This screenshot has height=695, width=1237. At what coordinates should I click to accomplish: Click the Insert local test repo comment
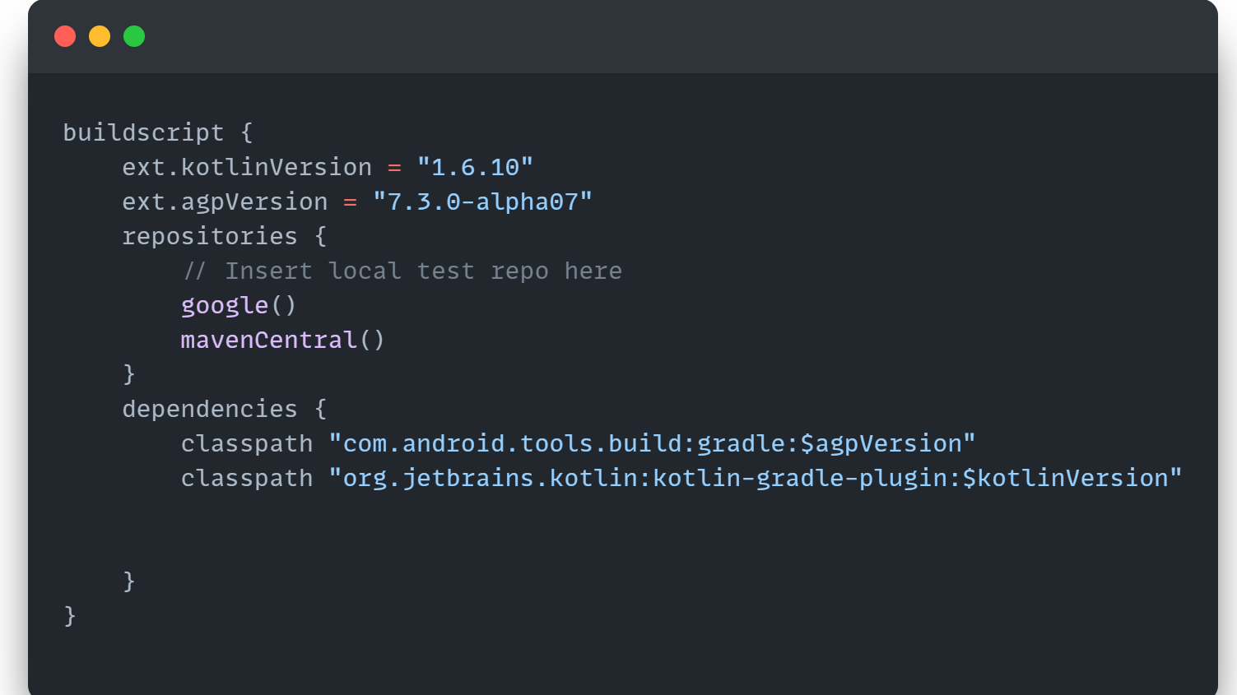pos(402,271)
